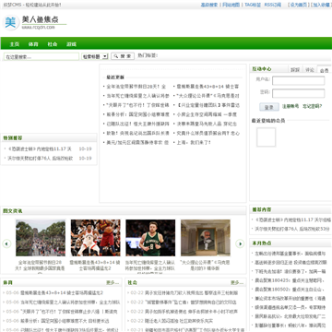Switch to the 会员 tab in 互动中心
The height and width of the screenshot is (332, 332).
(324, 70)
